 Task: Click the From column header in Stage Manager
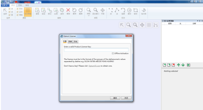click(x=180, y=24)
